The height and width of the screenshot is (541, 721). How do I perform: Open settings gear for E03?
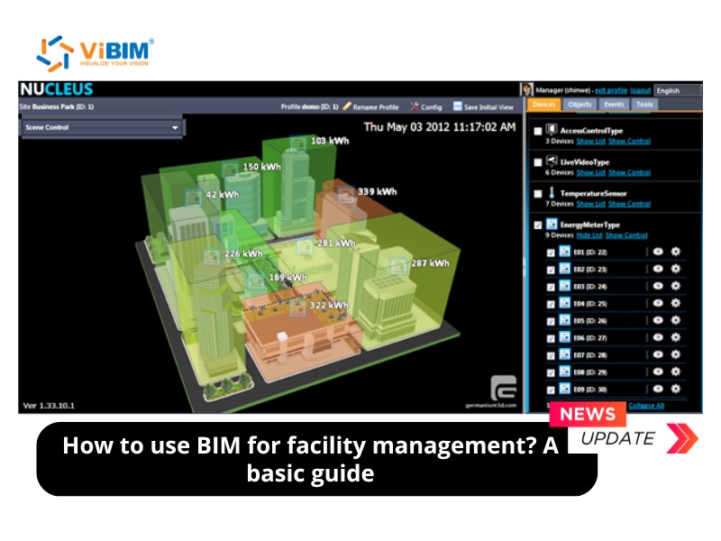click(x=675, y=286)
